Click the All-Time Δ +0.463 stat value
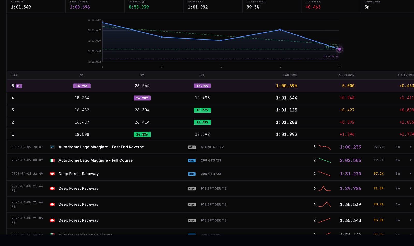The width and height of the screenshot is (414, 246). tap(313, 7)
